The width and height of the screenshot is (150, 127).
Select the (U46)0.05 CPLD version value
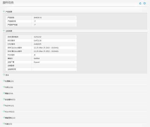(x=38, y=44)
